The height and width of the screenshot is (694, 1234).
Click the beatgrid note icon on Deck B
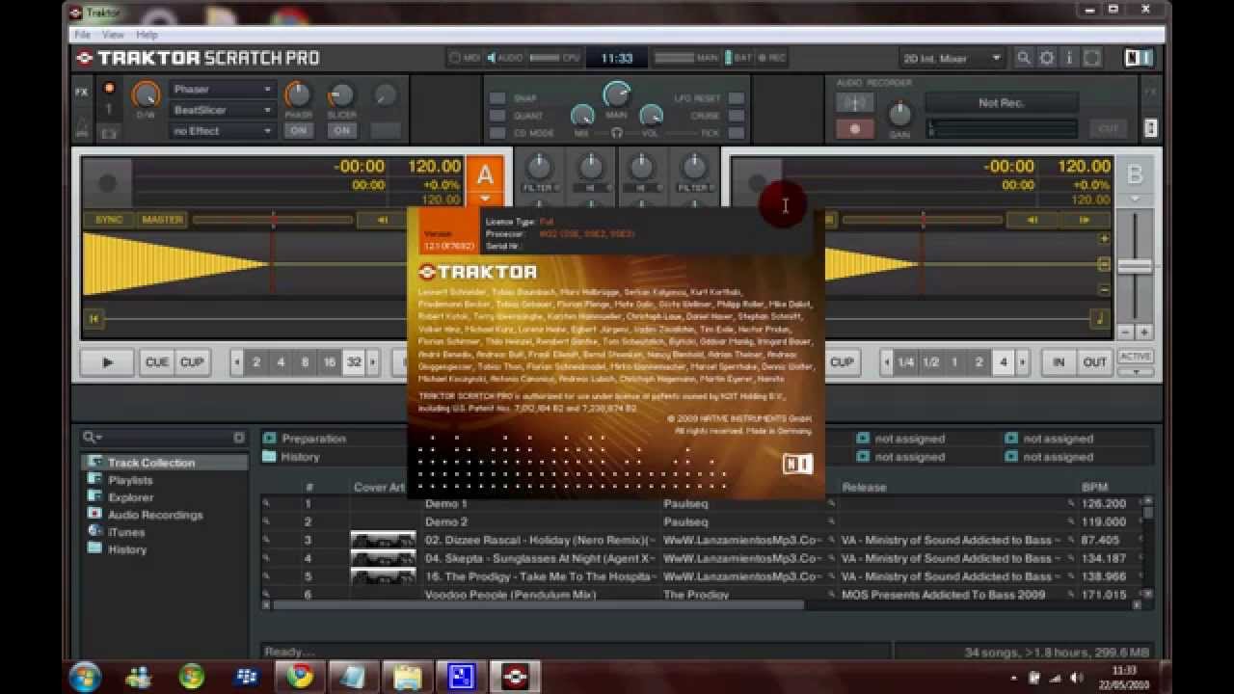pyautogui.click(x=1100, y=318)
